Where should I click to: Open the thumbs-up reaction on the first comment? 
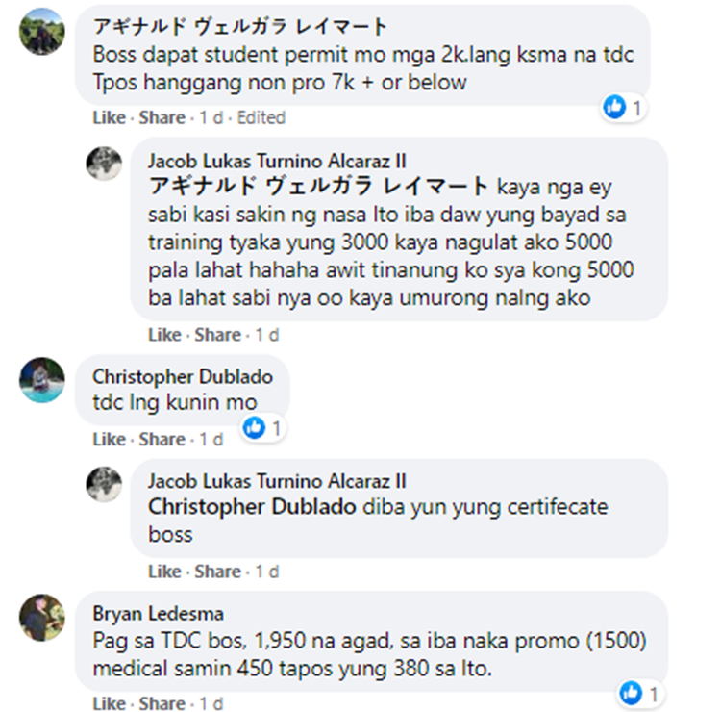coord(614,107)
